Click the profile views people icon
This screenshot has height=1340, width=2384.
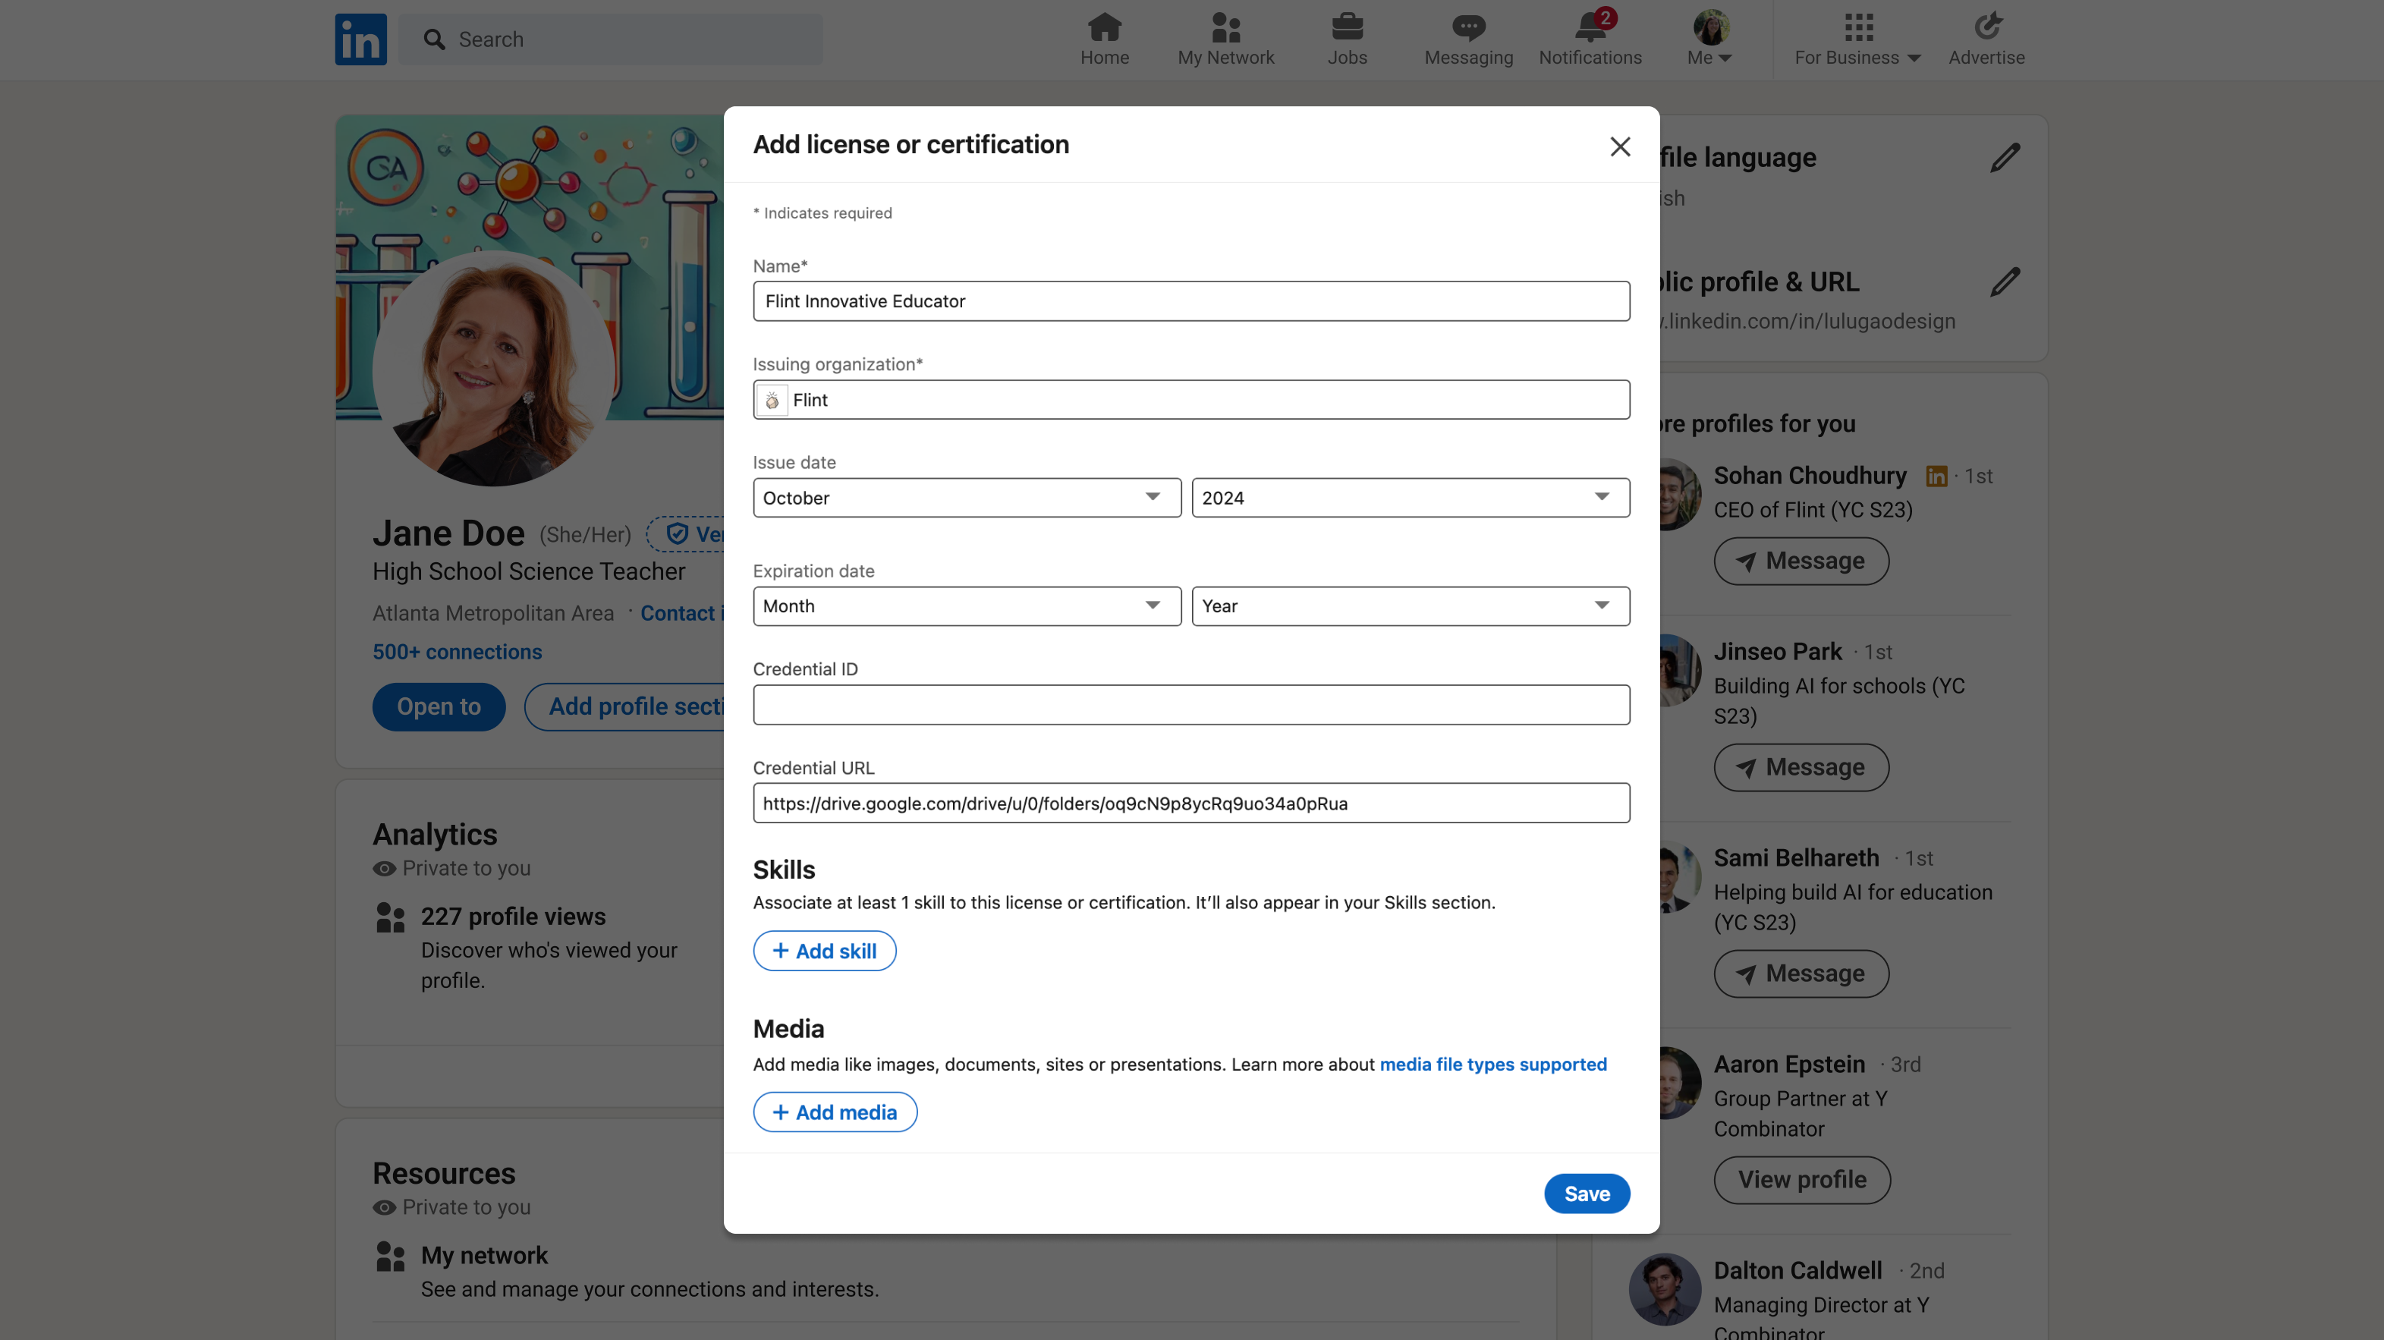point(391,919)
